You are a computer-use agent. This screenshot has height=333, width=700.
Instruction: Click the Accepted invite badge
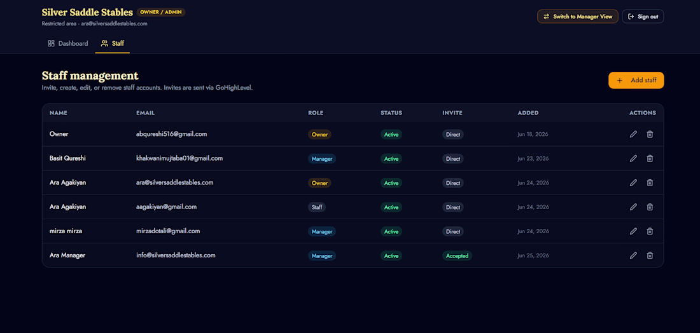coord(457,256)
